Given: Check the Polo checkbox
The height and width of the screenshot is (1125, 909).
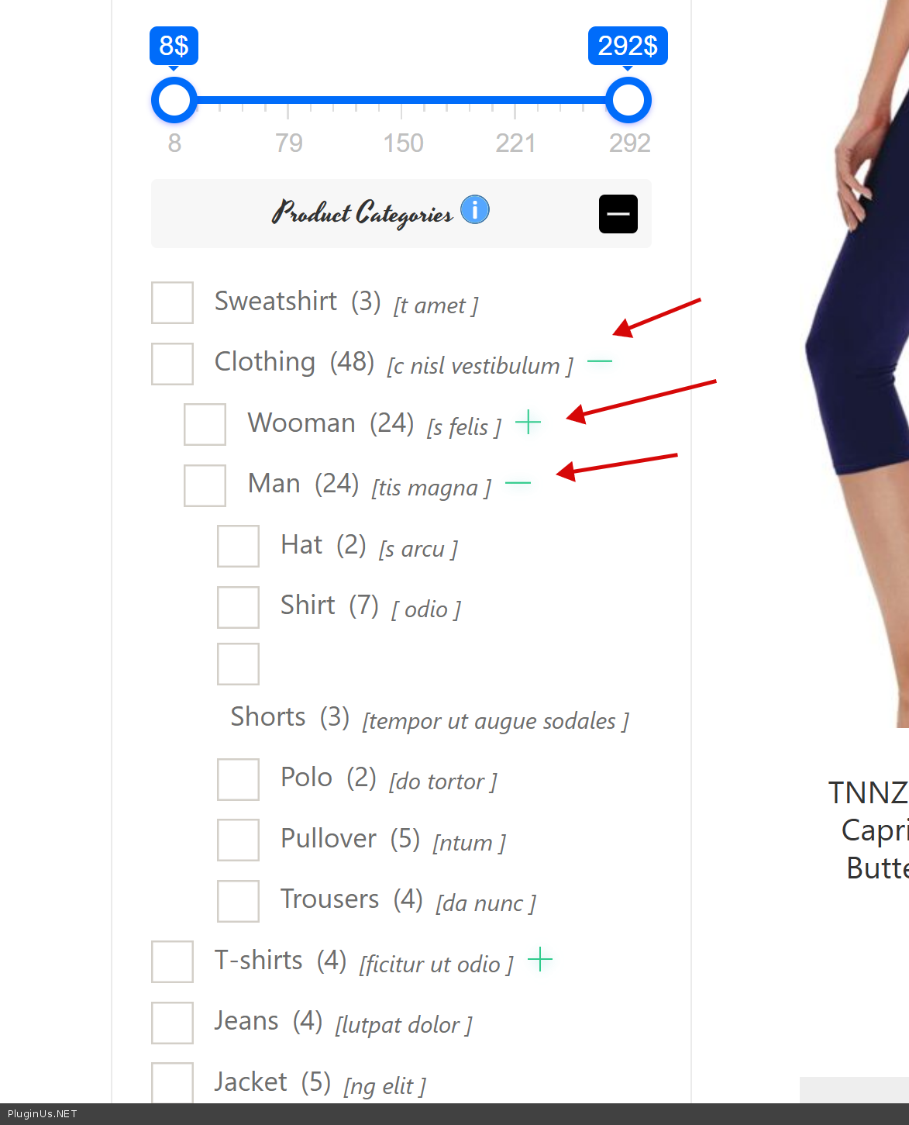Looking at the screenshot, I should 238,779.
